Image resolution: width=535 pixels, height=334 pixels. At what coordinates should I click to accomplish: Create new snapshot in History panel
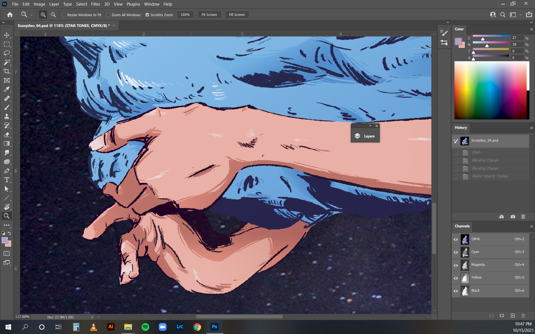coord(513,217)
